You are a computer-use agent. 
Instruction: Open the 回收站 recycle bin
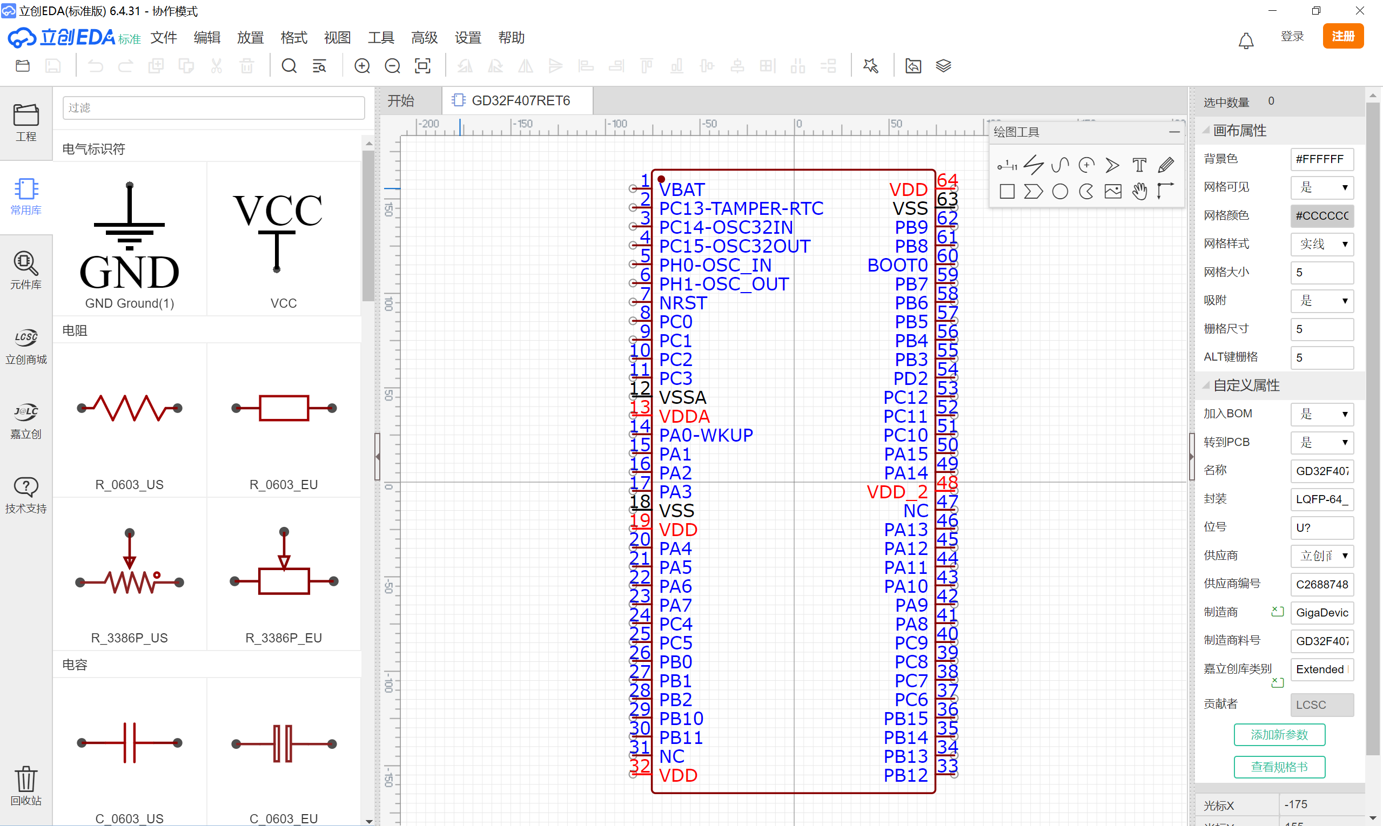tap(25, 786)
